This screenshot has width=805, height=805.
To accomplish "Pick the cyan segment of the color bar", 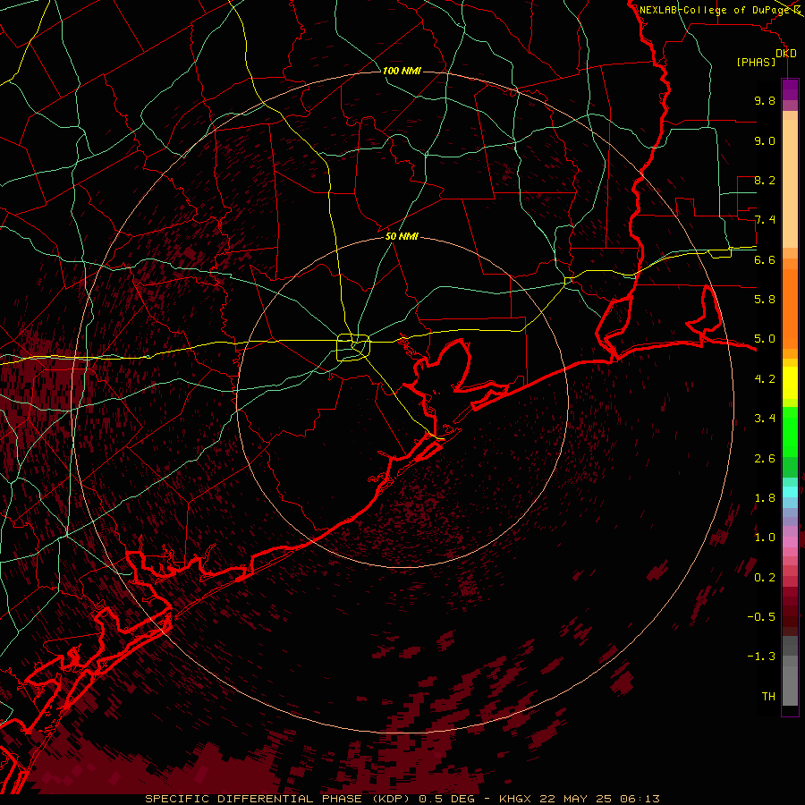I will [790, 492].
